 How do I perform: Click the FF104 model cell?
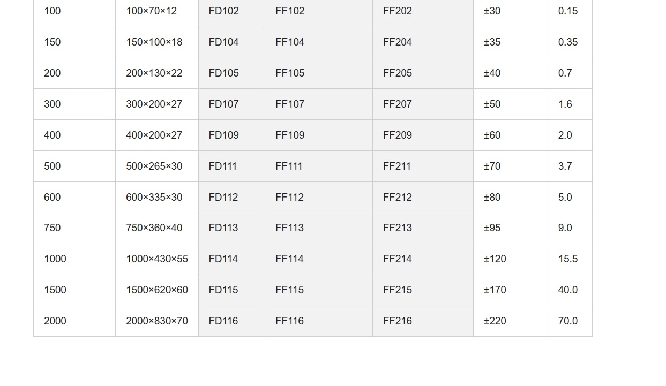coord(319,42)
